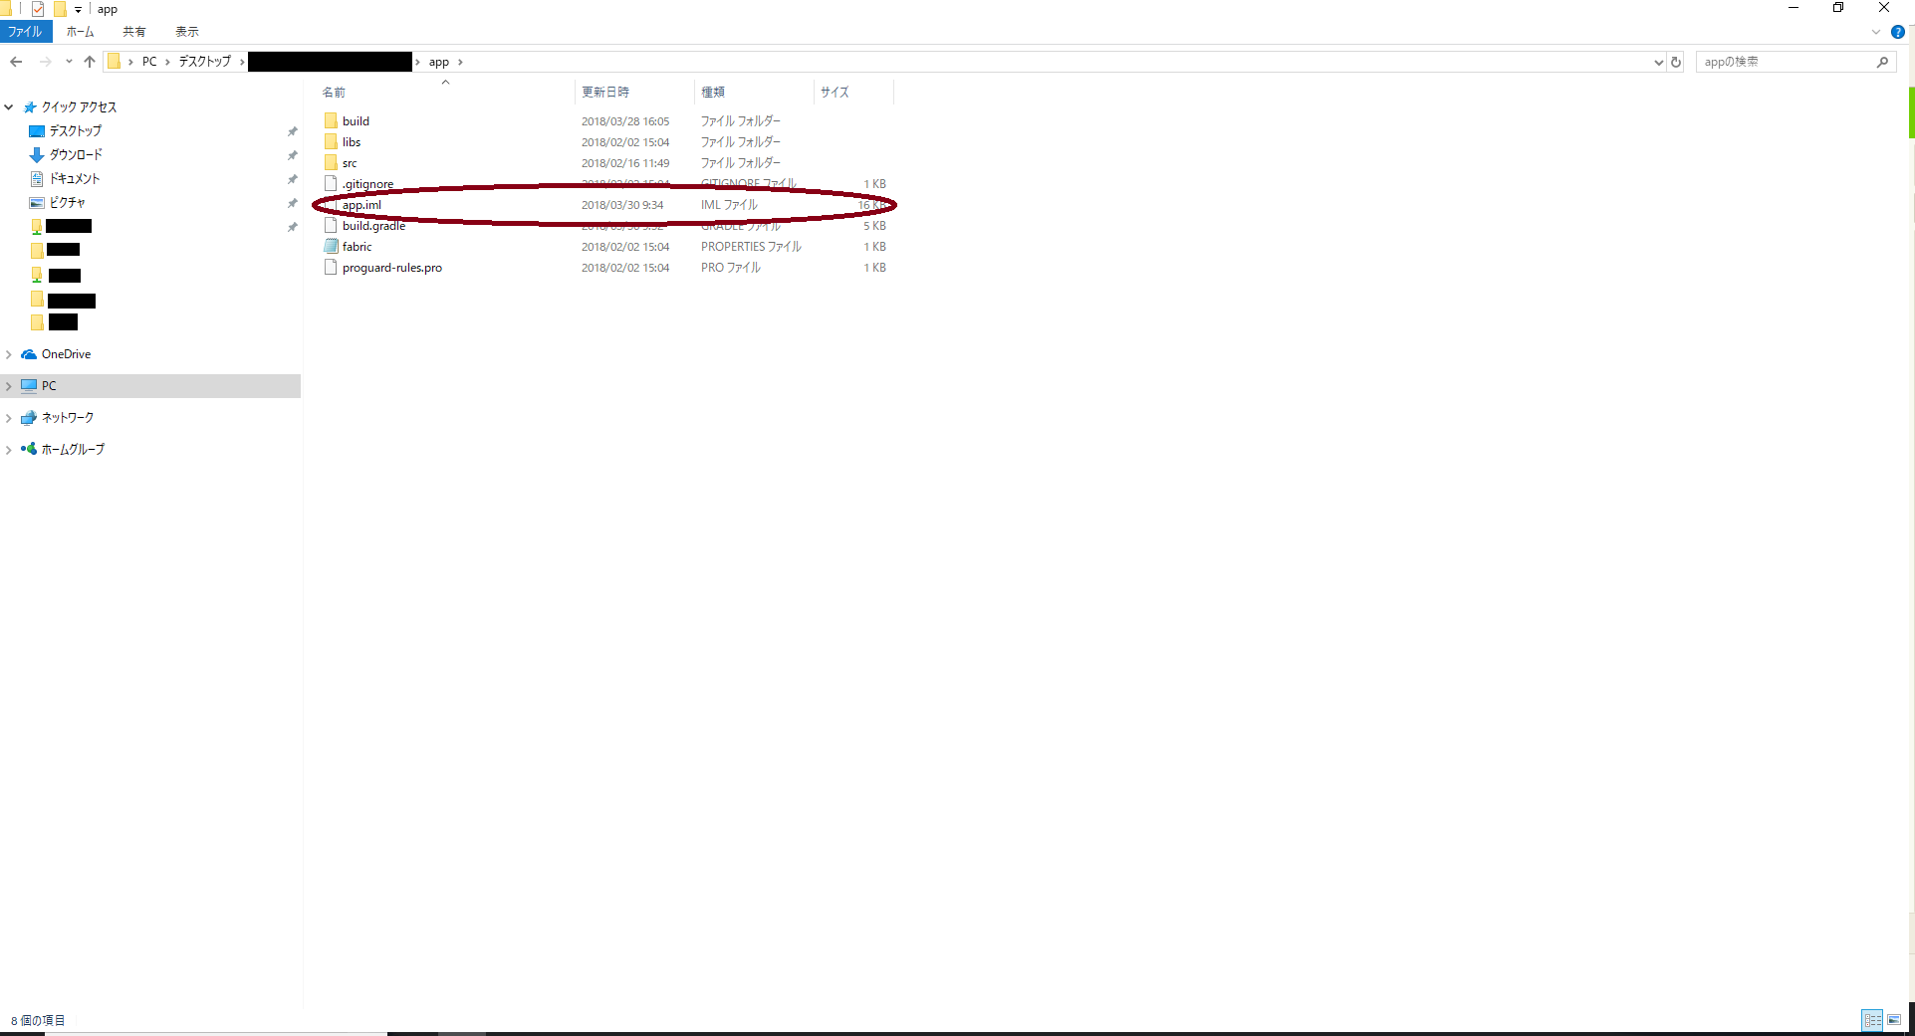Select the fabric properties file icon

[331, 246]
